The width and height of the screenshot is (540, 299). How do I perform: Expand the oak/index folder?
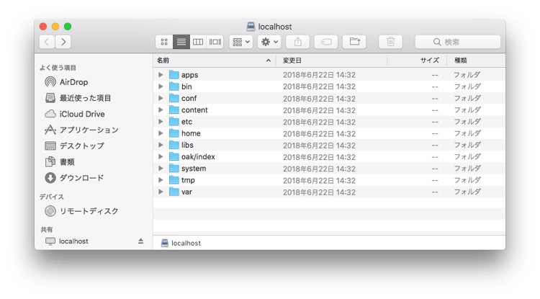pyautogui.click(x=161, y=157)
